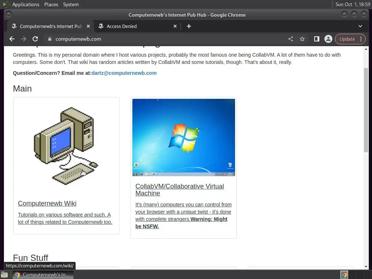Click the scrollbar up arrow
372x279 pixels.
[366, 49]
